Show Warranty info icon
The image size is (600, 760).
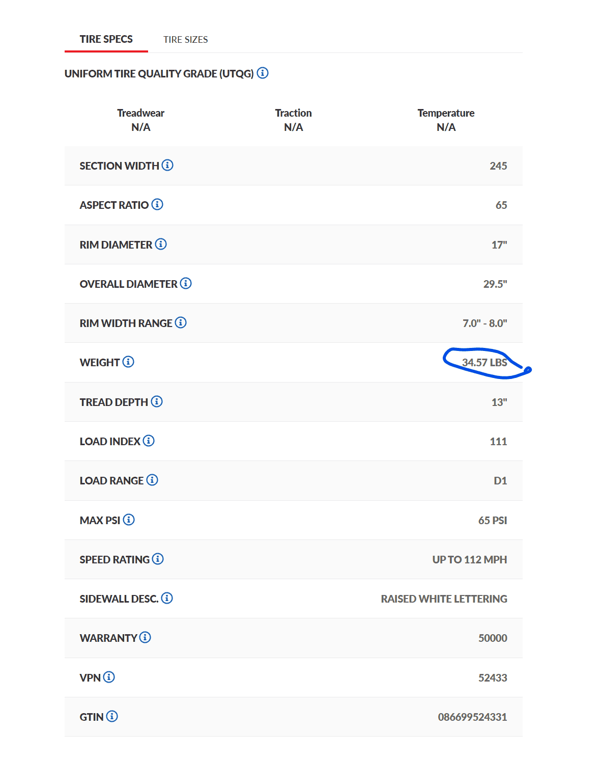[145, 637]
